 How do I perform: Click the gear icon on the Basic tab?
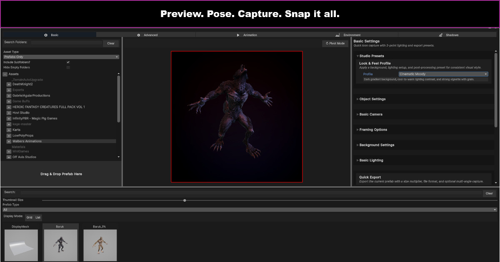tap(46, 35)
